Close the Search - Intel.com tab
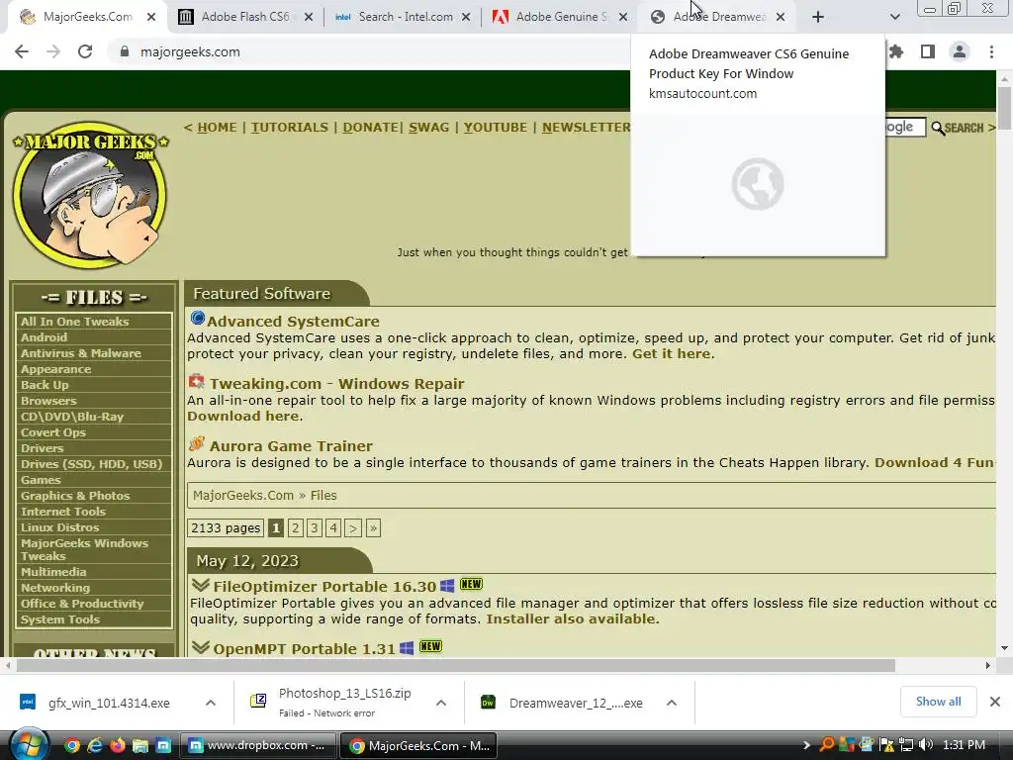1013x760 pixels. [466, 17]
